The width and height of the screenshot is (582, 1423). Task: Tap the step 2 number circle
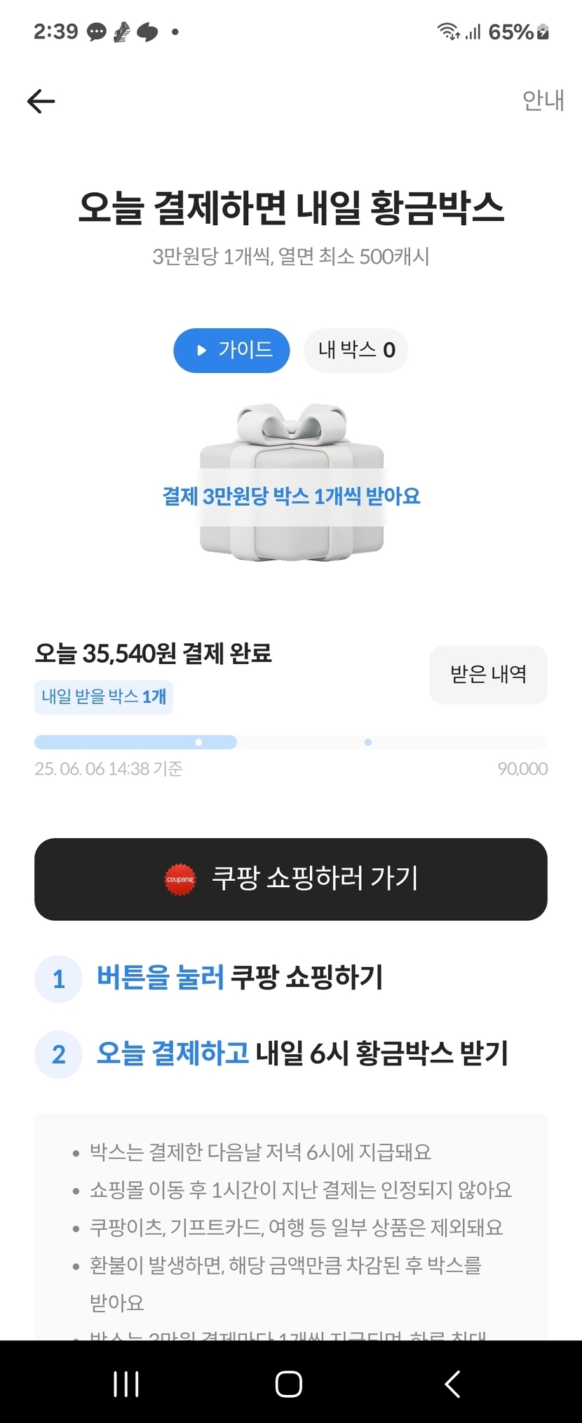pos(59,1054)
